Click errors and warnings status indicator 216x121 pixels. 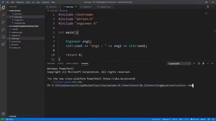pos(9,119)
